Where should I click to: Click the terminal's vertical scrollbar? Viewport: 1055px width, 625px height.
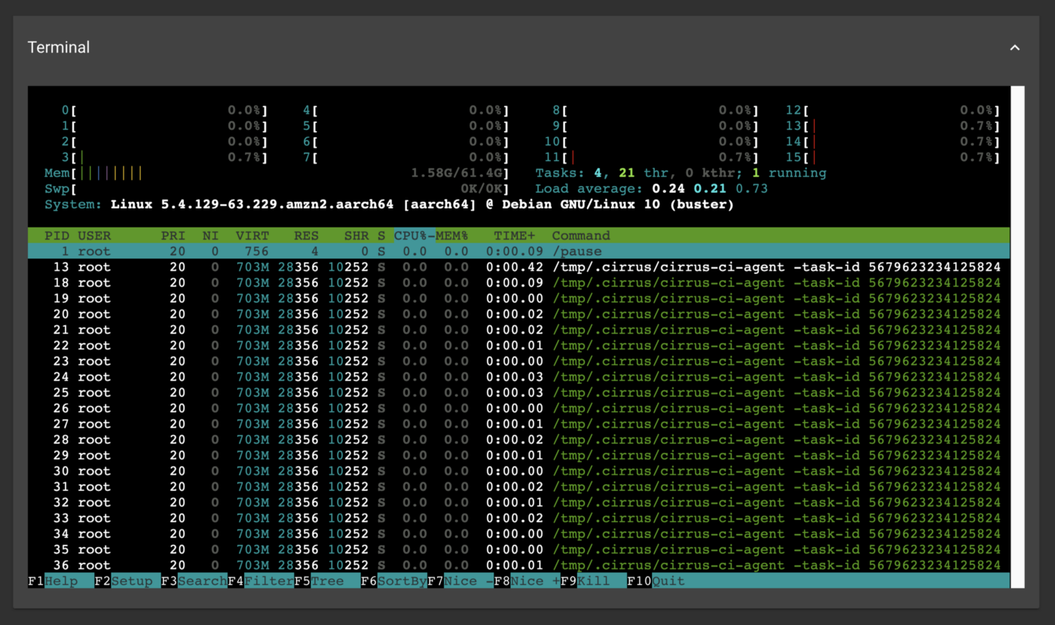[x=1017, y=337]
